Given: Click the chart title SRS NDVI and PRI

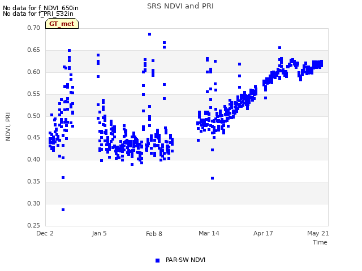Looking at the screenshot, I should pyautogui.click(x=180, y=6).
